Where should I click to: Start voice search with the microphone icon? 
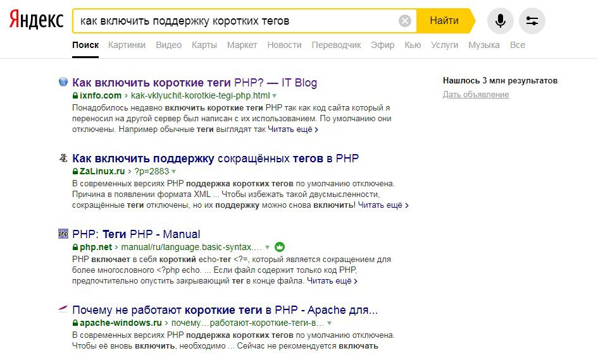tap(500, 21)
